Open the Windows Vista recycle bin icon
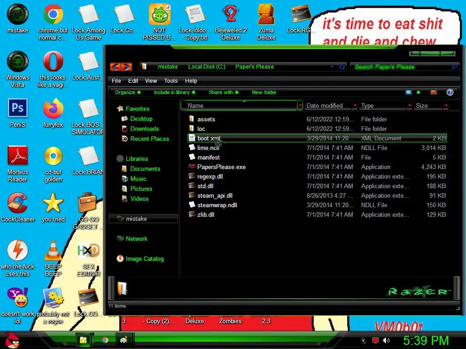Image resolution: width=466 pixels, height=349 pixels. [18, 70]
